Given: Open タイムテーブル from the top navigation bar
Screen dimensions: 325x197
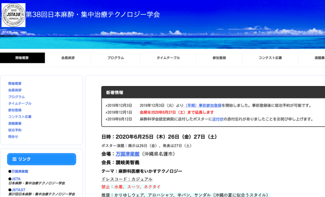Looking at the screenshot, I should coord(168,58).
